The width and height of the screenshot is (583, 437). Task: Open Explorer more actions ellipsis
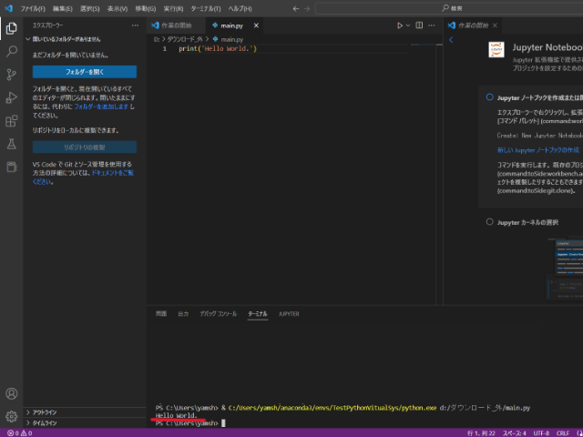pyautogui.click(x=135, y=25)
